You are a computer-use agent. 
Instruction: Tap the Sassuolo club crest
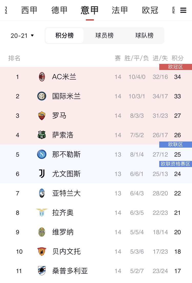click(42, 135)
